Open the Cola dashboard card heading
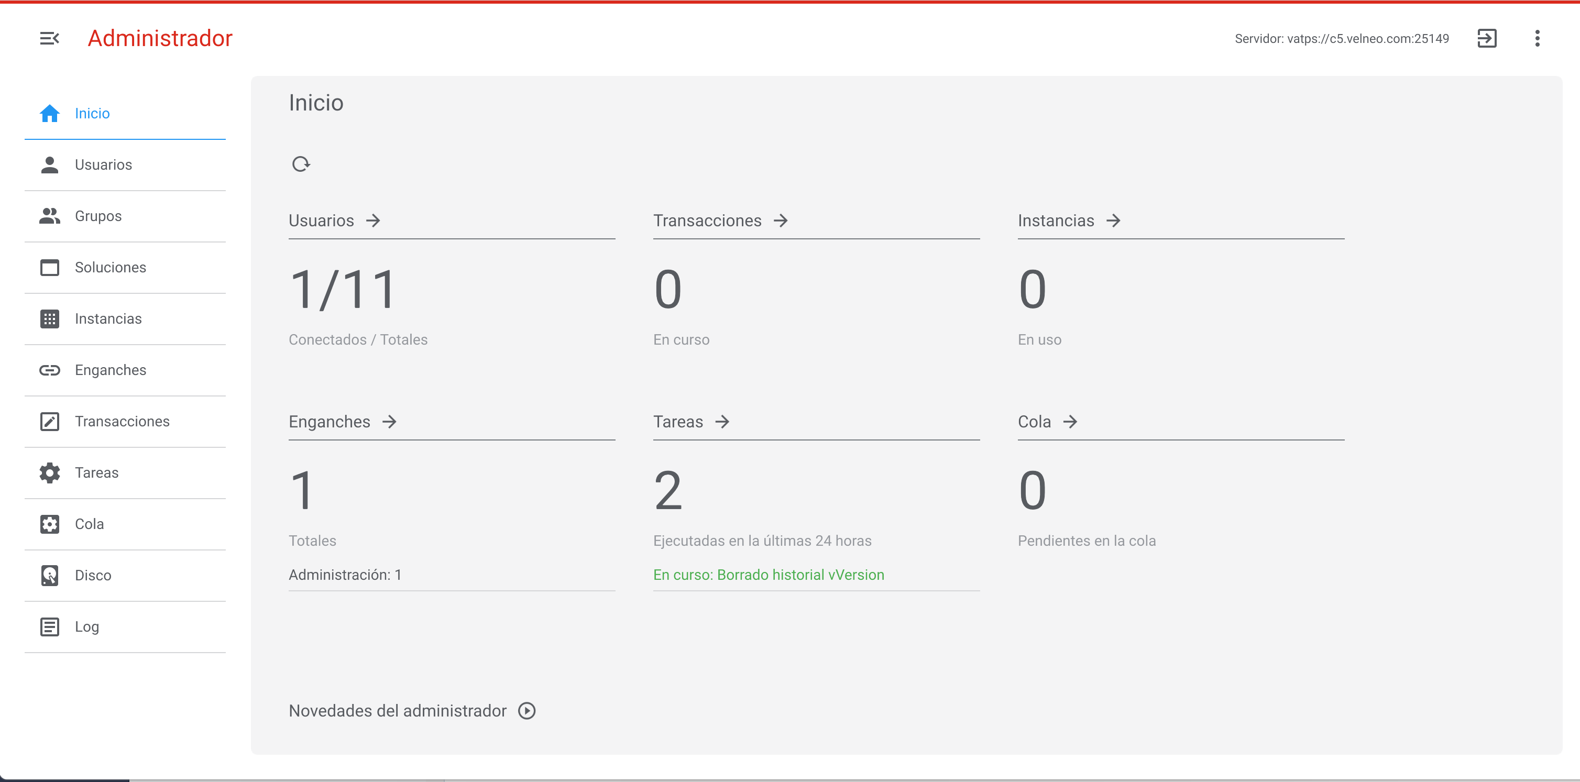This screenshot has width=1580, height=782. (1034, 422)
